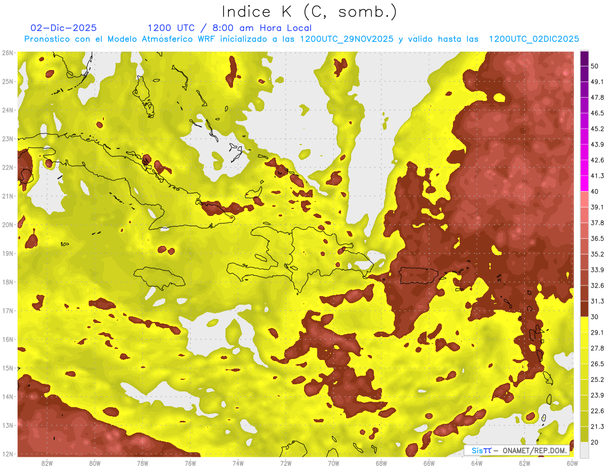
Task: Click the longitude label '60W'
Action: 572,463
